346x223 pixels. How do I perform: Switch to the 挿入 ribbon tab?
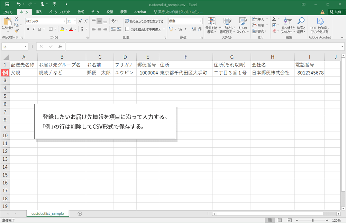pos(39,12)
